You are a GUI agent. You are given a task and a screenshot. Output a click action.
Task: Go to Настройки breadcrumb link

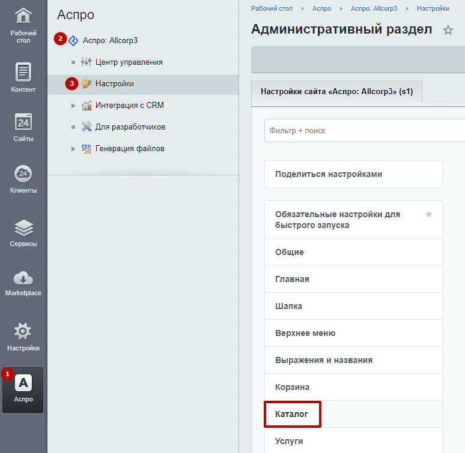point(433,8)
